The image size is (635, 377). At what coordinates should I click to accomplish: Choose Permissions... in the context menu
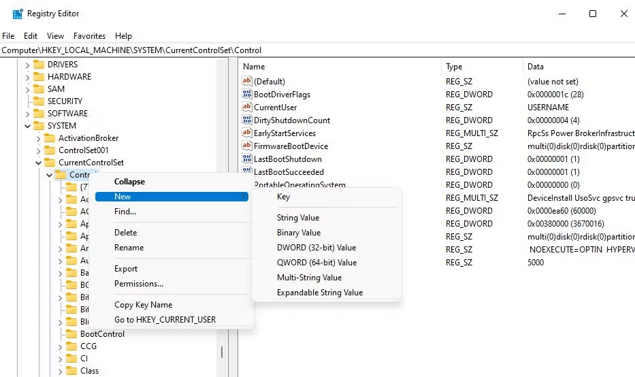tap(172, 284)
